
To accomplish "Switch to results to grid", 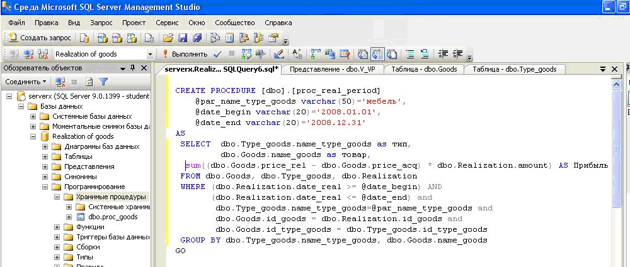I will (x=377, y=54).
